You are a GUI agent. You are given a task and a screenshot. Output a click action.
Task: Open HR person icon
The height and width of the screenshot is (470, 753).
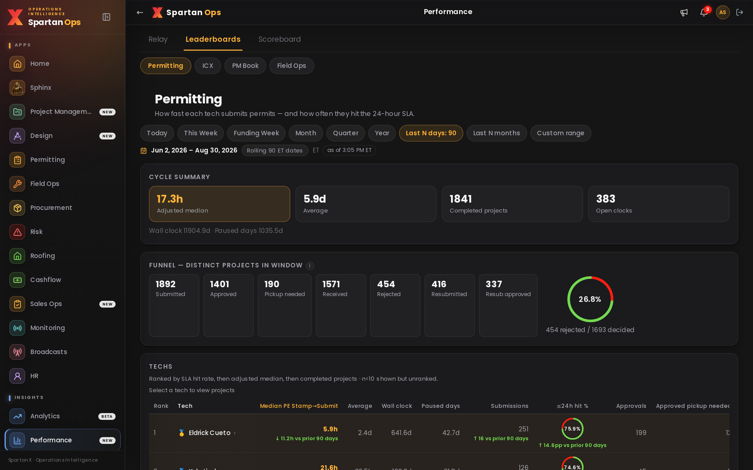tap(17, 376)
